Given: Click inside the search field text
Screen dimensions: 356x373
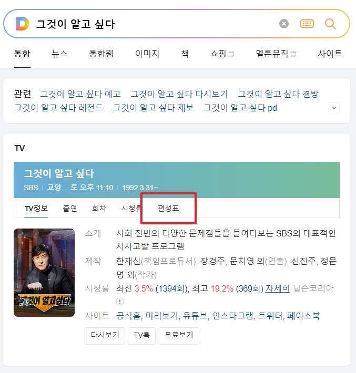Looking at the screenshot, I should (76, 24).
